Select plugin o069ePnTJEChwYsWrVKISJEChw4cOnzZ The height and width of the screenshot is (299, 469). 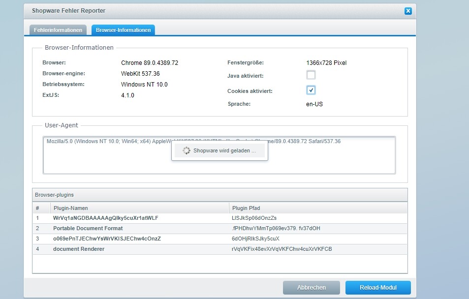pyautogui.click(x=107, y=239)
